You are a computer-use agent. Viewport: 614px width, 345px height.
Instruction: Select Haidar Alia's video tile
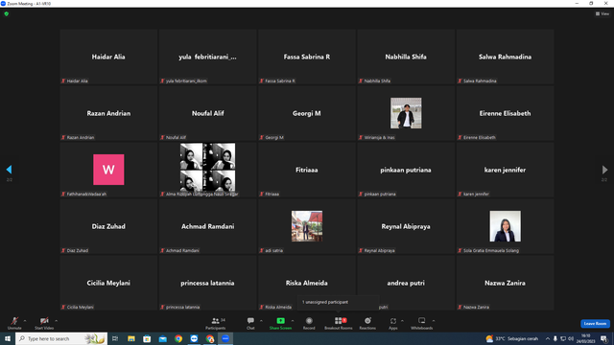click(108, 57)
